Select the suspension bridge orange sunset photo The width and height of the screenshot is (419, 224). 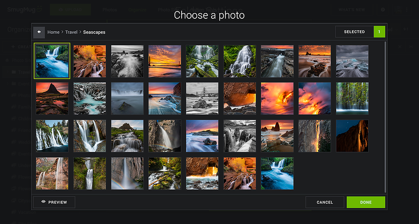tap(164, 61)
